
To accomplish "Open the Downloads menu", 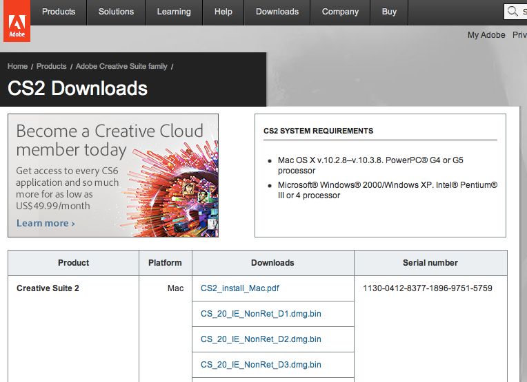I will click(x=277, y=12).
